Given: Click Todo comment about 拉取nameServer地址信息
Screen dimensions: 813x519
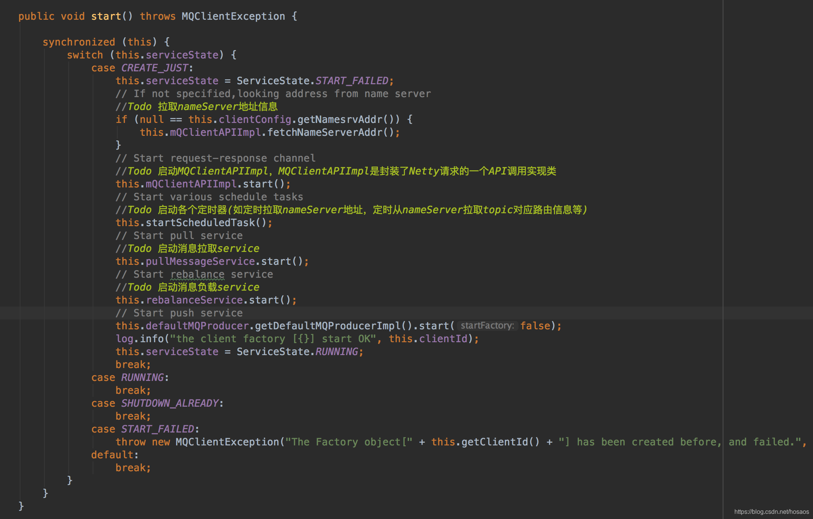Looking at the screenshot, I should (197, 107).
